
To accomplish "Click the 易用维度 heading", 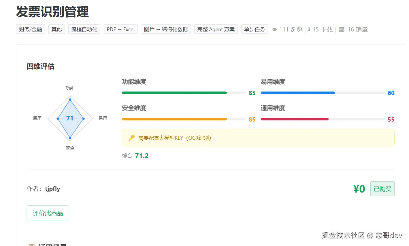I will (x=273, y=82).
